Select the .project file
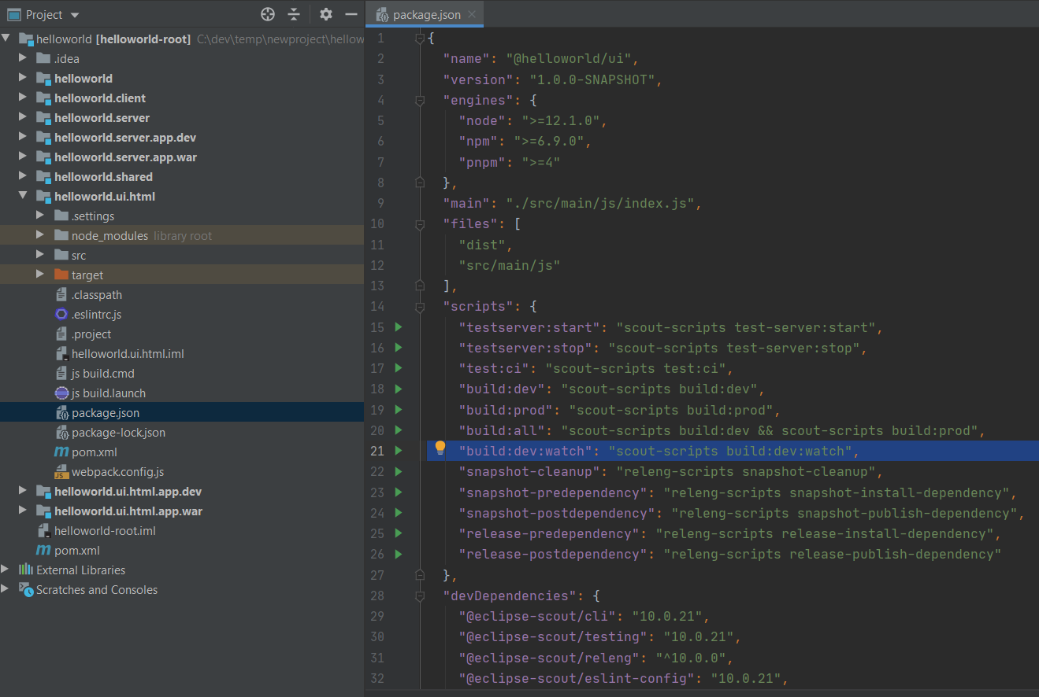This screenshot has height=697, width=1039. pos(91,334)
